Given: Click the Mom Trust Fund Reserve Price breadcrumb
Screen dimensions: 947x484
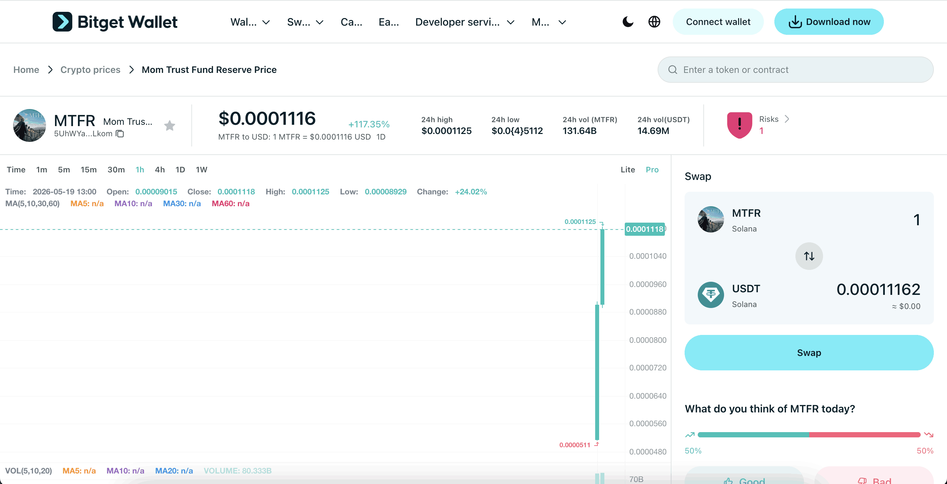Looking at the screenshot, I should tap(209, 70).
